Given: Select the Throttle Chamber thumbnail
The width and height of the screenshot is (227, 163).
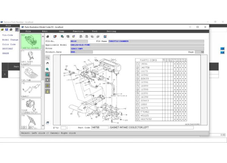Looking at the screenshot, I should (31, 42).
